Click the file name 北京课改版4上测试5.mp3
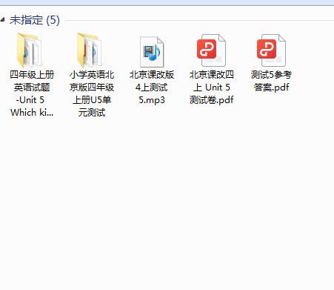 (x=152, y=88)
